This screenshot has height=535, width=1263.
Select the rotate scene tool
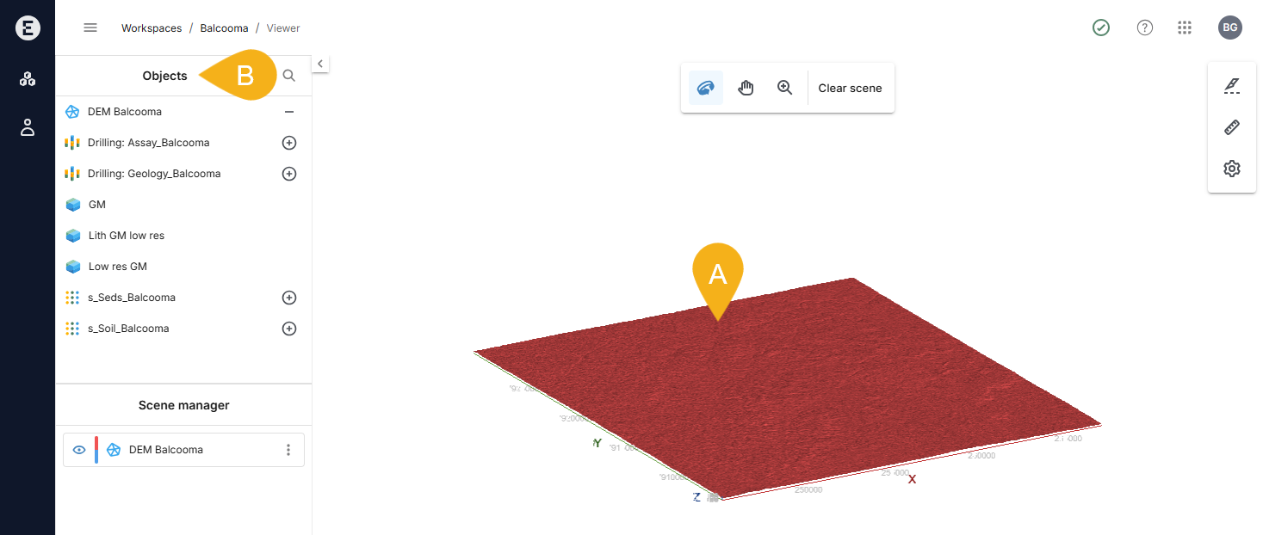(706, 88)
